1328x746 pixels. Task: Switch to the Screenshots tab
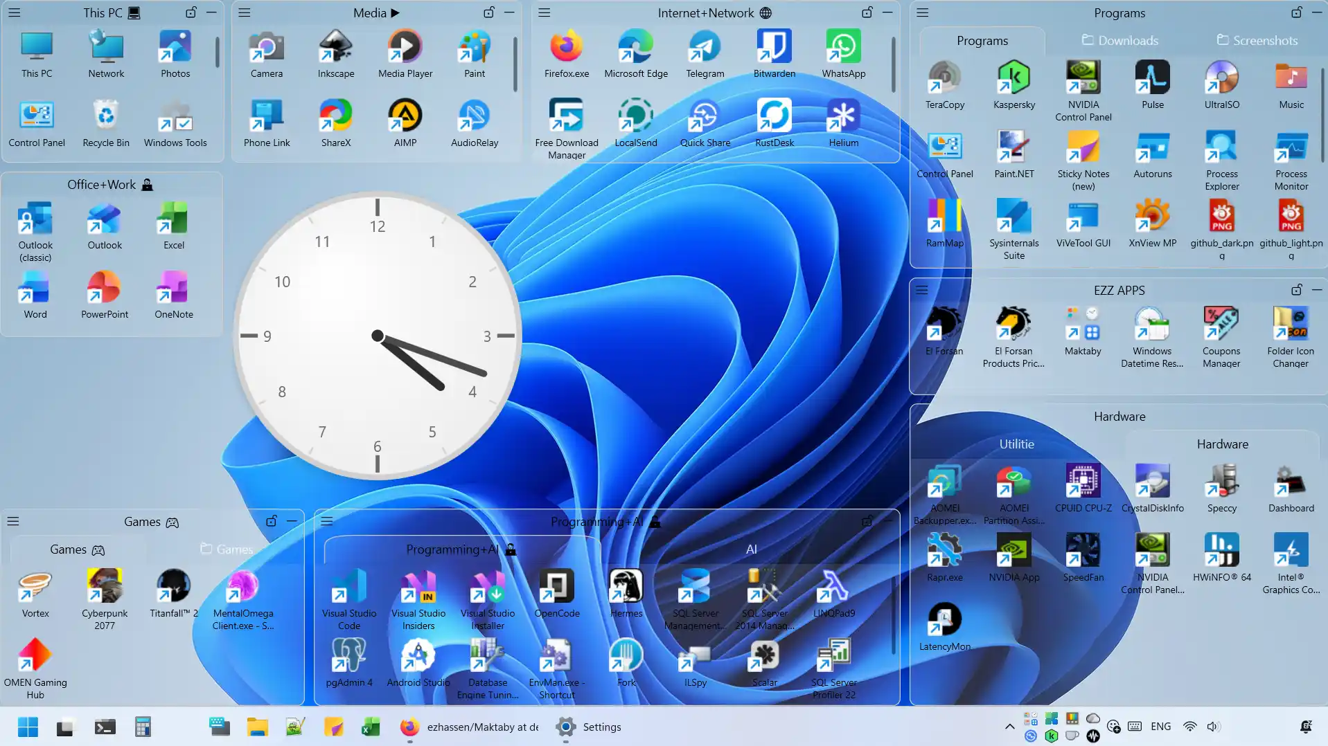[x=1257, y=40]
